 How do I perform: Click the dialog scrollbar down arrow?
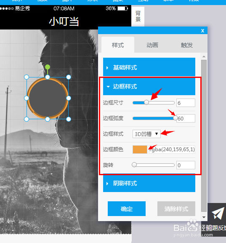click(x=204, y=217)
